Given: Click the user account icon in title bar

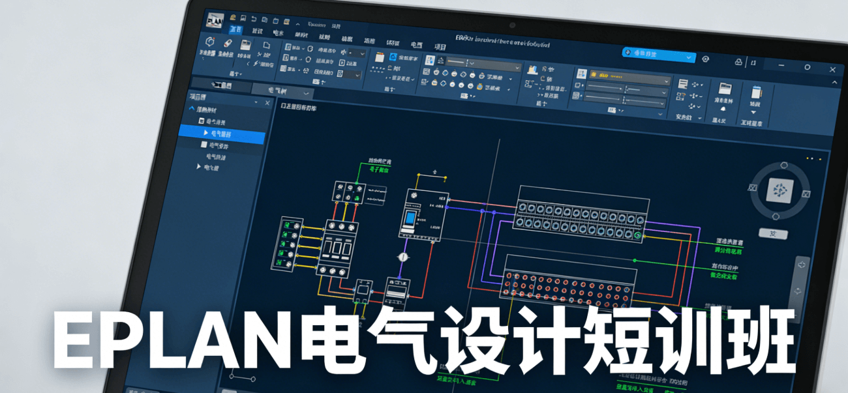Looking at the screenshot, I should tap(738, 62).
